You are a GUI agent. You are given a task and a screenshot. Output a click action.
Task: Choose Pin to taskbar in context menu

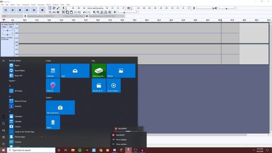pyautogui.click(x=128, y=140)
